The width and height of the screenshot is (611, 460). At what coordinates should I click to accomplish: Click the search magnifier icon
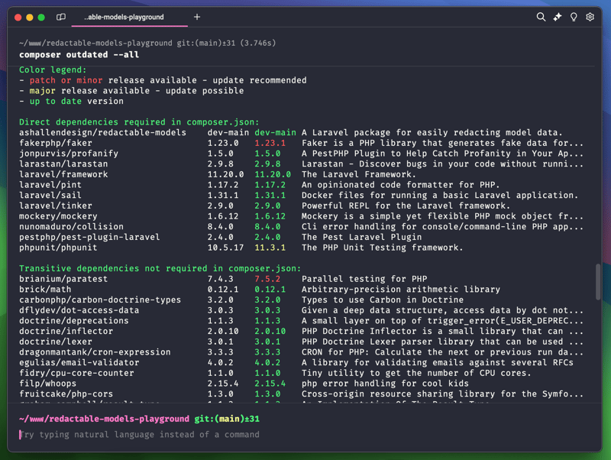(x=541, y=17)
